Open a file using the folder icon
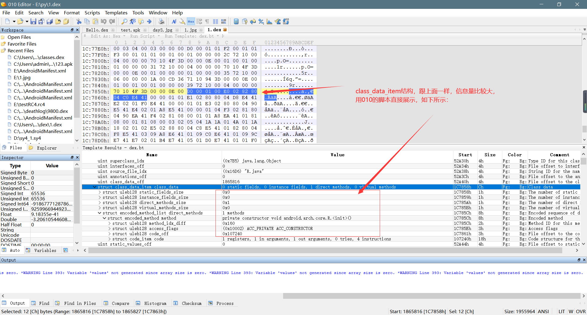Image resolution: width=587 pixels, height=315 pixels. click(20, 21)
